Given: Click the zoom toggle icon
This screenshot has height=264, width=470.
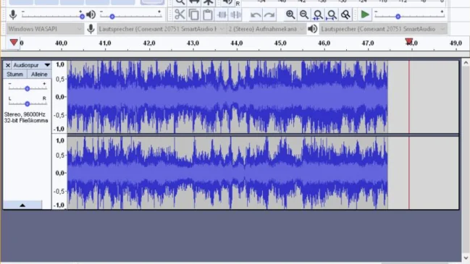Looking at the screenshot, I should [345, 14].
